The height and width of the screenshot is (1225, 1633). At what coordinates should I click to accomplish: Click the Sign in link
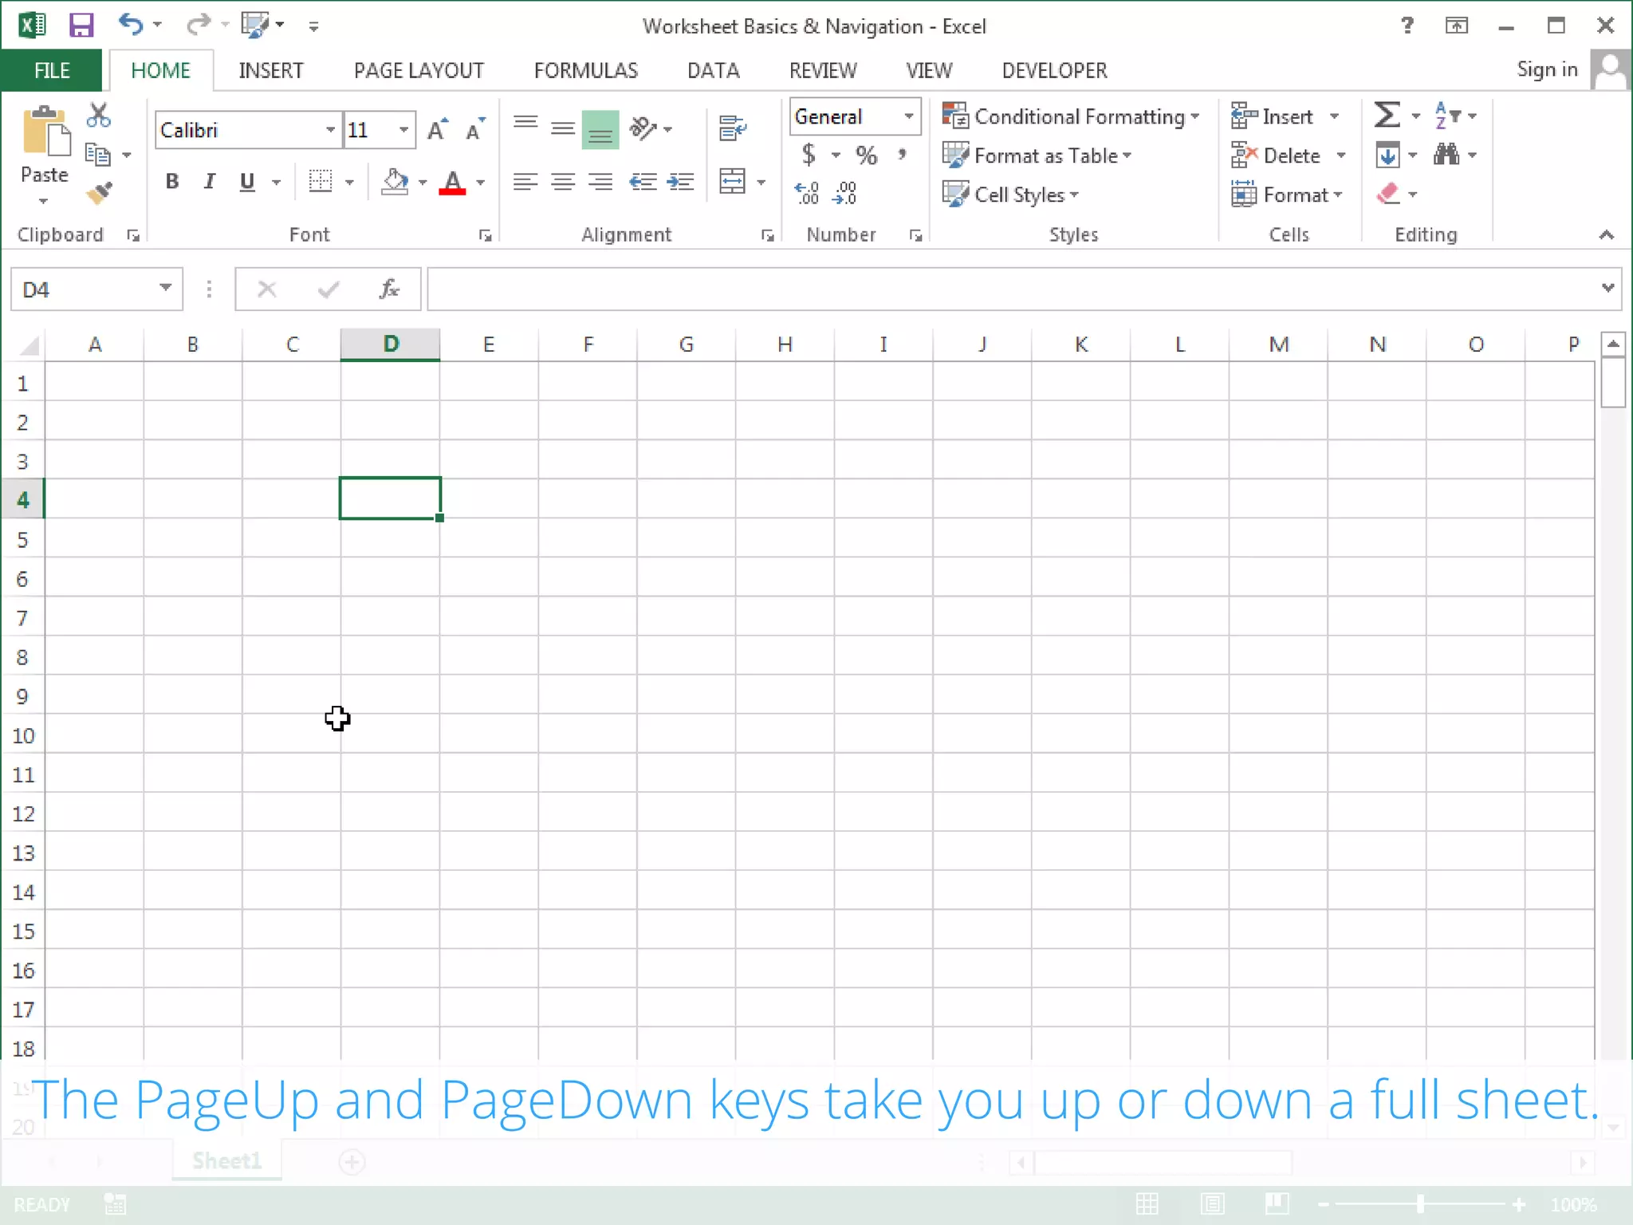(1547, 69)
